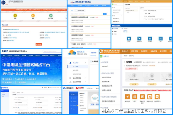Click the 未开通 status button
173x115 pixels.
coord(134,84)
